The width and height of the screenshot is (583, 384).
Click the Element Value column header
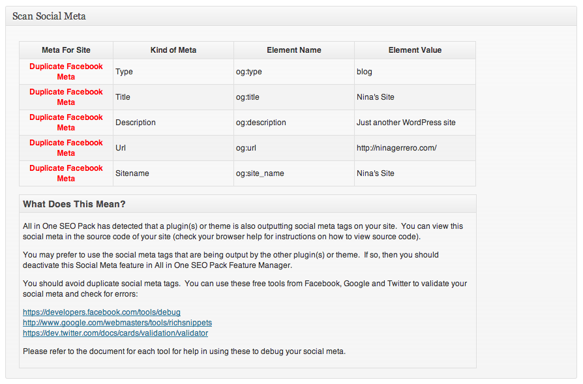point(415,50)
